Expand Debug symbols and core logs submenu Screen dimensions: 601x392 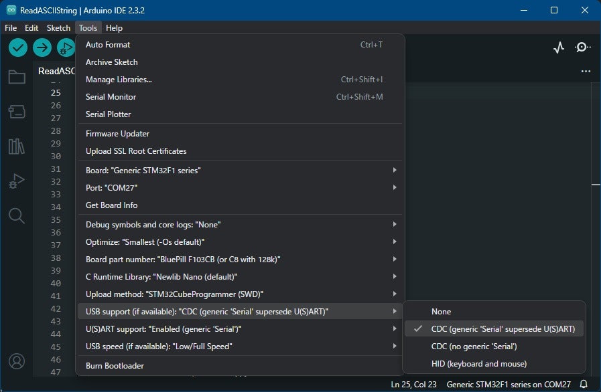click(x=241, y=225)
